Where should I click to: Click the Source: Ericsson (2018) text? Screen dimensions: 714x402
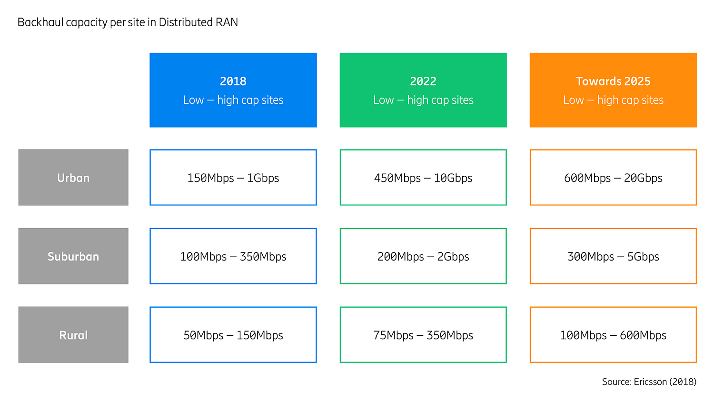tap(649, 382)
